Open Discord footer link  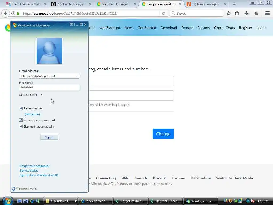click(x=159, y=178)
